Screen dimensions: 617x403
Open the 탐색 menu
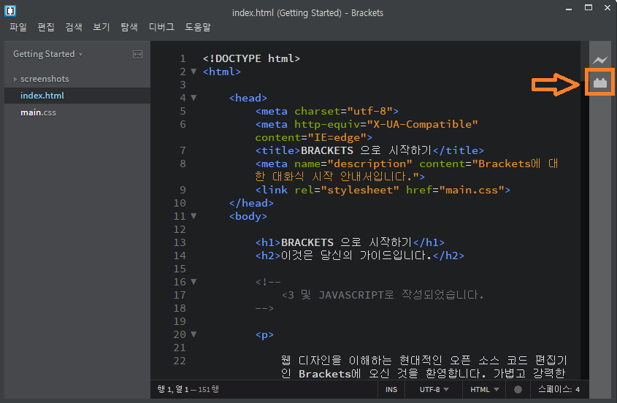pyautogui.click(x=129, y=27)
